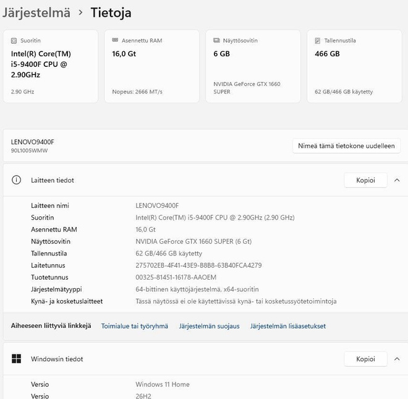Click the 466 GB storage card

click(354, 66)
